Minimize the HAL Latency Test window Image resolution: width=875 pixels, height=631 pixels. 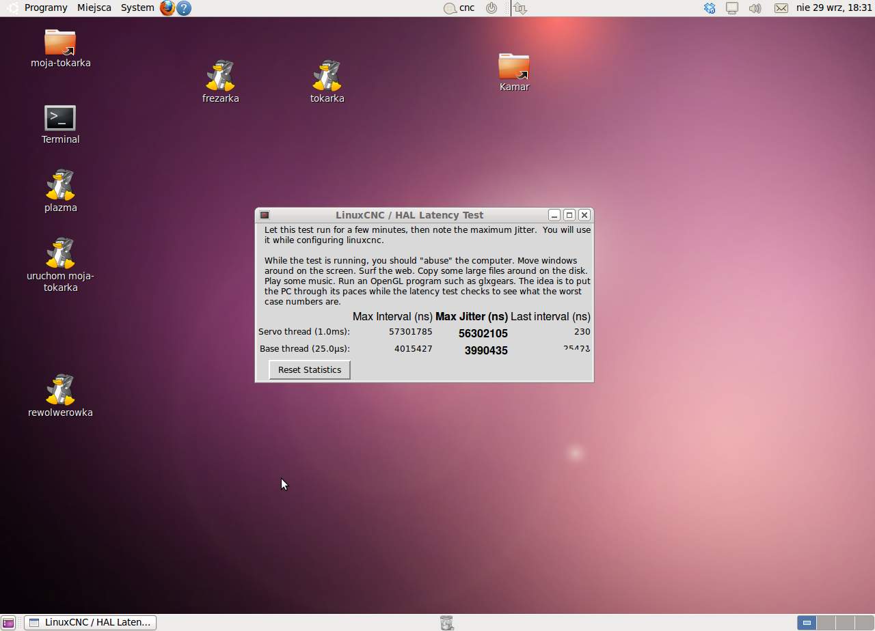pyautogui.click(x=554, y=215)
